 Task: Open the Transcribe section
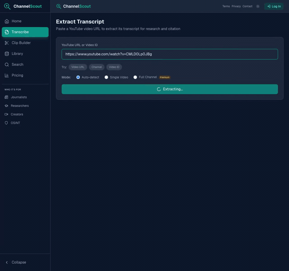(x=25, y=32)
